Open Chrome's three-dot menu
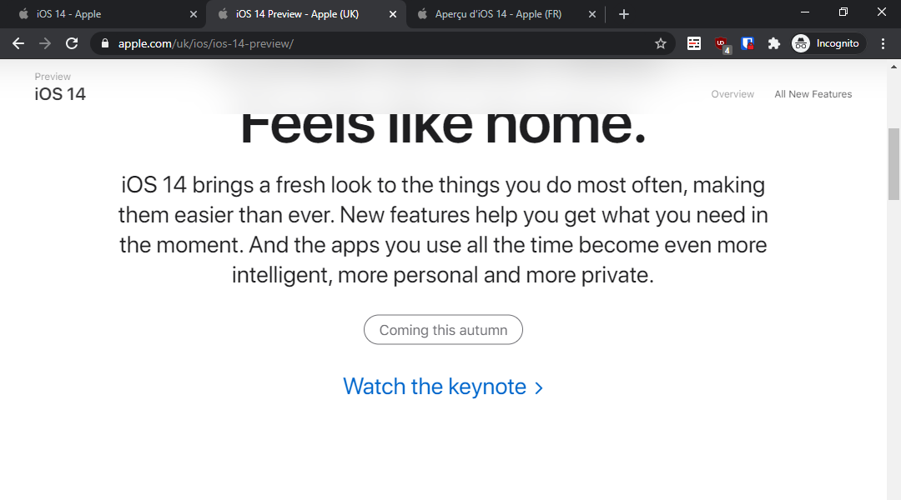This screenshot has width=901, height=500. coord(883,43)
